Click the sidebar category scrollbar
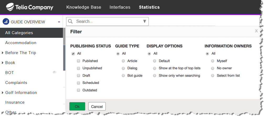Image resolution: width=264 pixels, height=116 pixels. [64, 49]
